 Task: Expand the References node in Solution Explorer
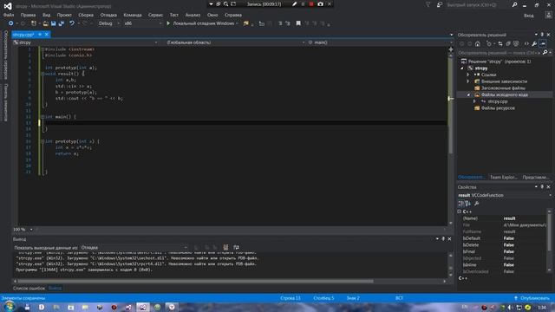click(468, 75)
